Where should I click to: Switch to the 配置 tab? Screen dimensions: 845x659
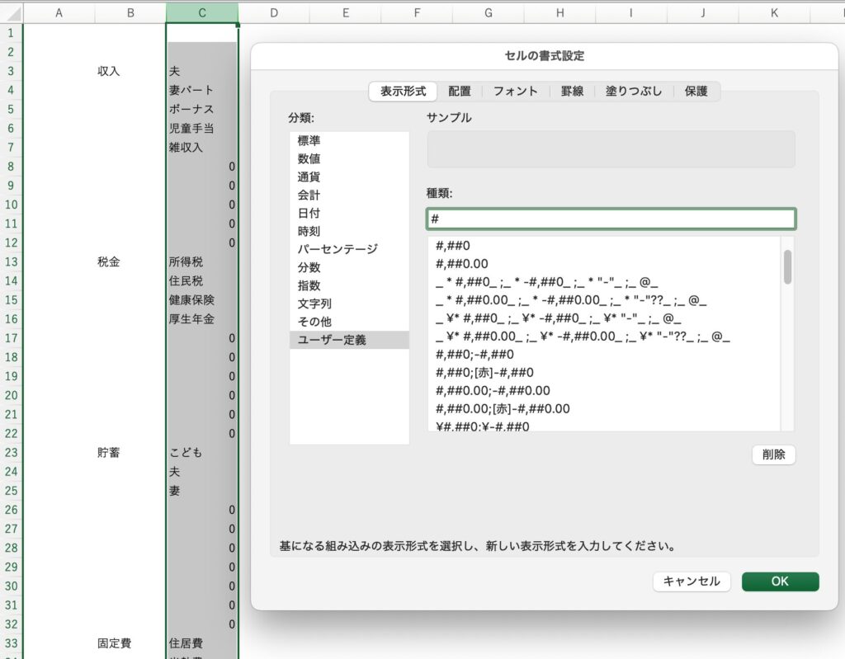point(460,92)
